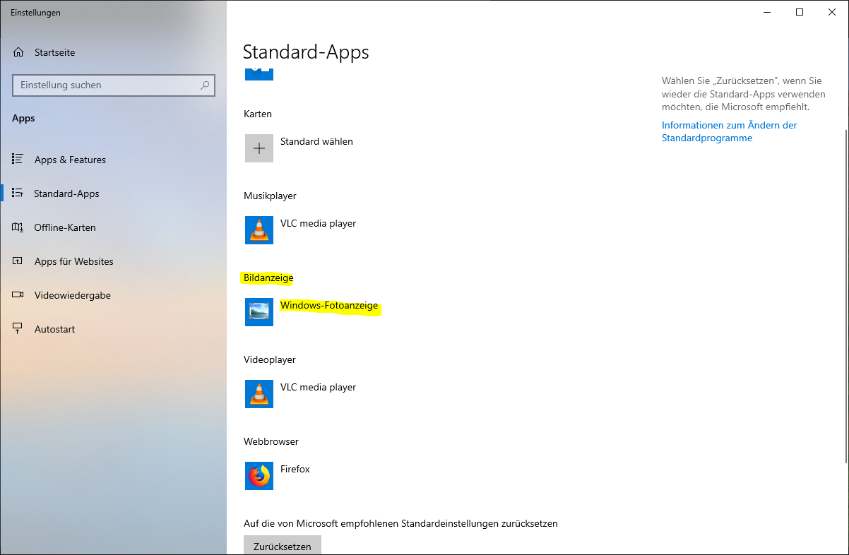
Task: Click the Apps & Features list icon
Action: (x=18, y=160)
